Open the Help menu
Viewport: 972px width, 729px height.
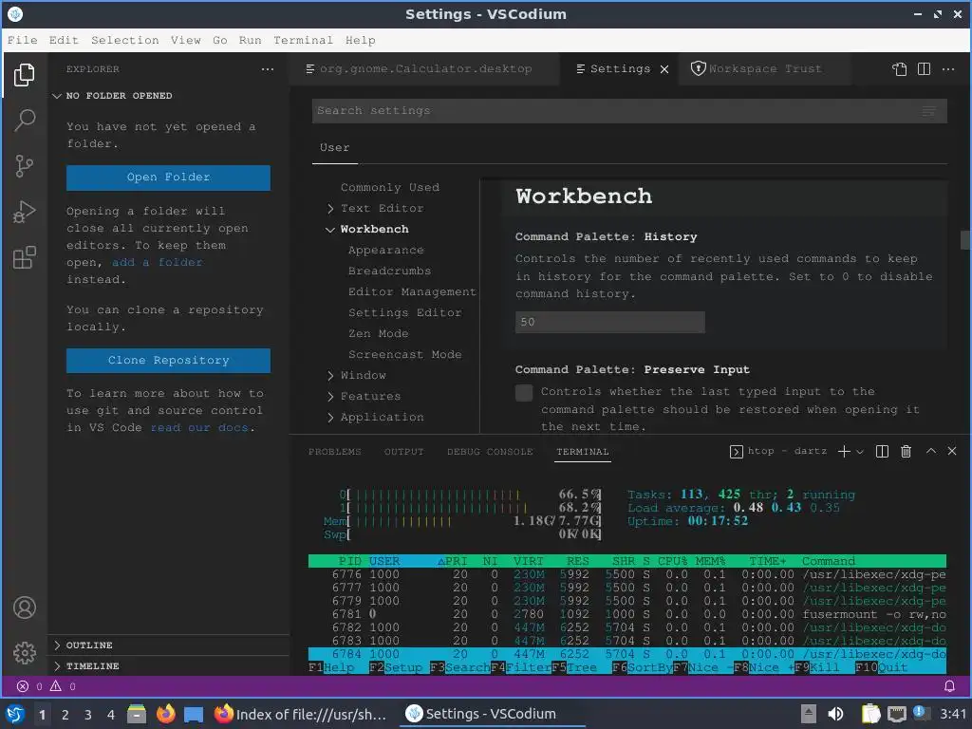tap(360, 40)
